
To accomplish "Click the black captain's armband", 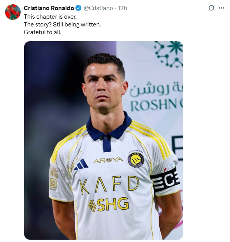I will point(165,180).
